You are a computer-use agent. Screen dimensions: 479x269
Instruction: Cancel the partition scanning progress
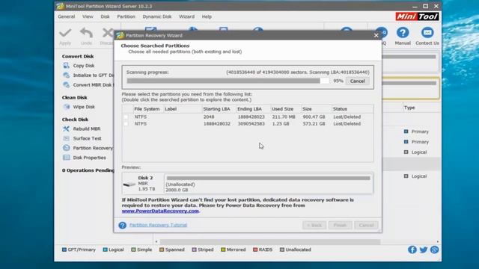[358, 81]
